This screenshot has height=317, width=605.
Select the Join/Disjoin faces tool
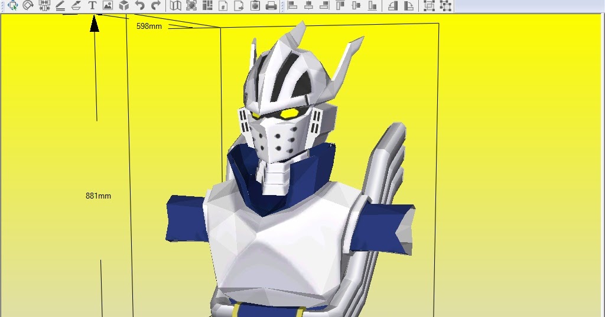(44, 5)
